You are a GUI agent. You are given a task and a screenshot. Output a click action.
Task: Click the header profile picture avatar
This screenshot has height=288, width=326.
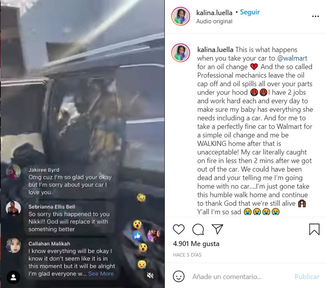181,16
